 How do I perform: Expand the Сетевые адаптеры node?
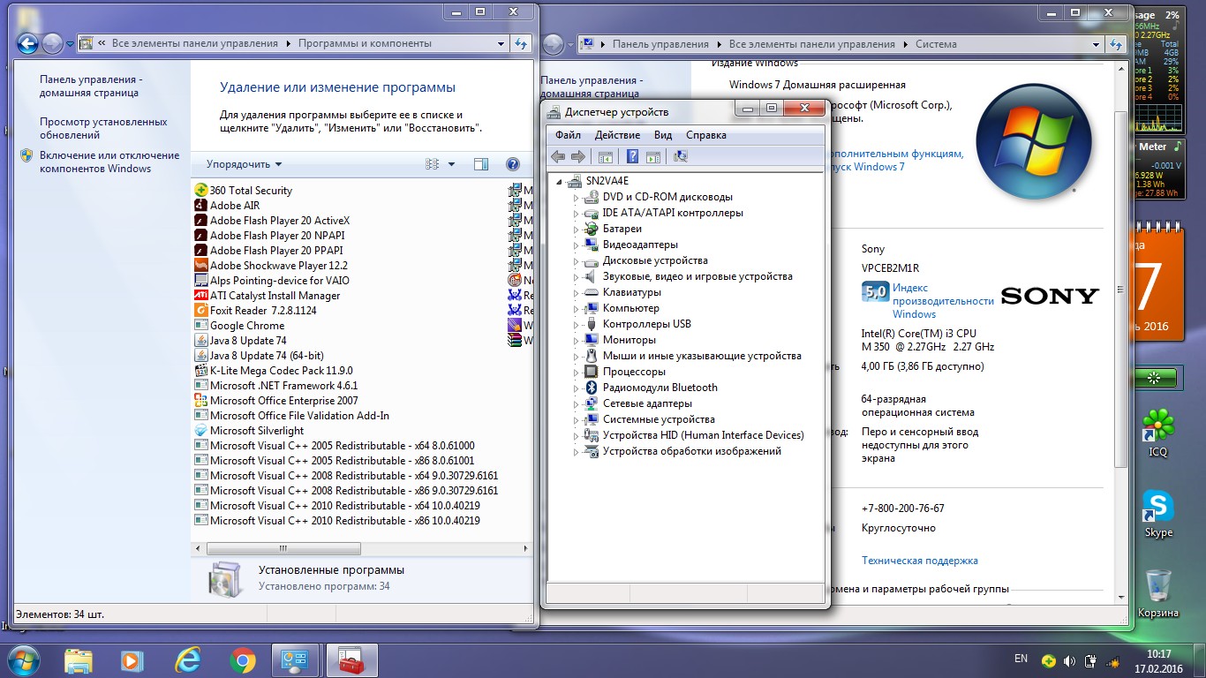tap(576, 403)
